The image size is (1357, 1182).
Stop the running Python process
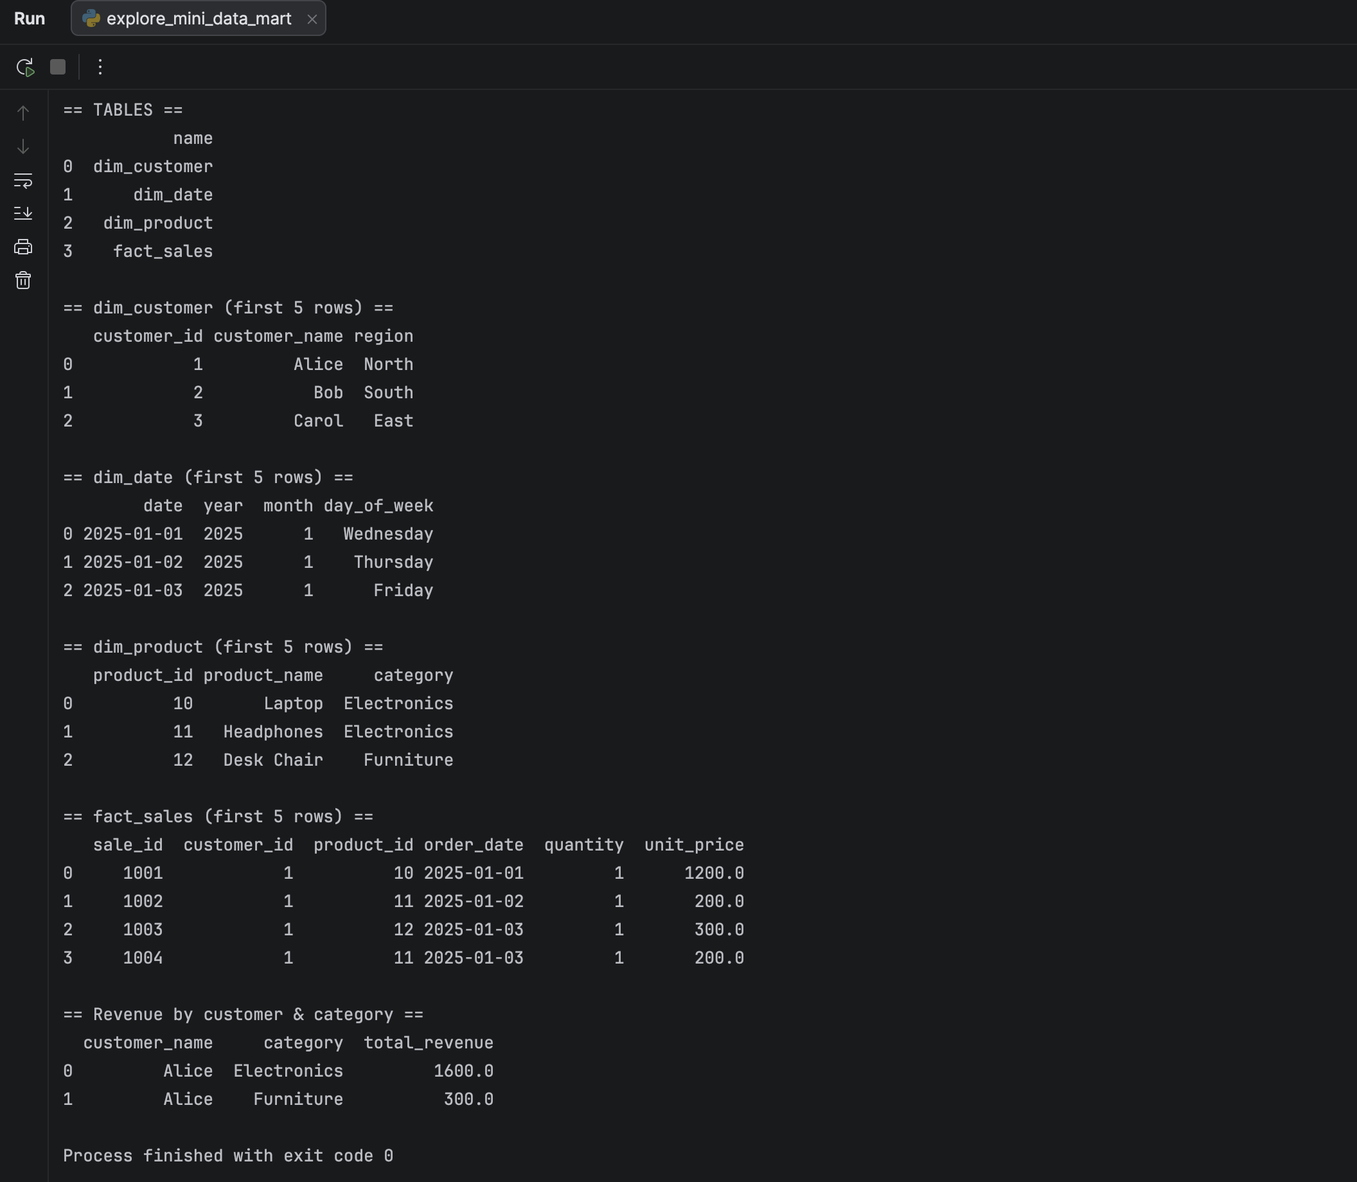tap(58, 67)
